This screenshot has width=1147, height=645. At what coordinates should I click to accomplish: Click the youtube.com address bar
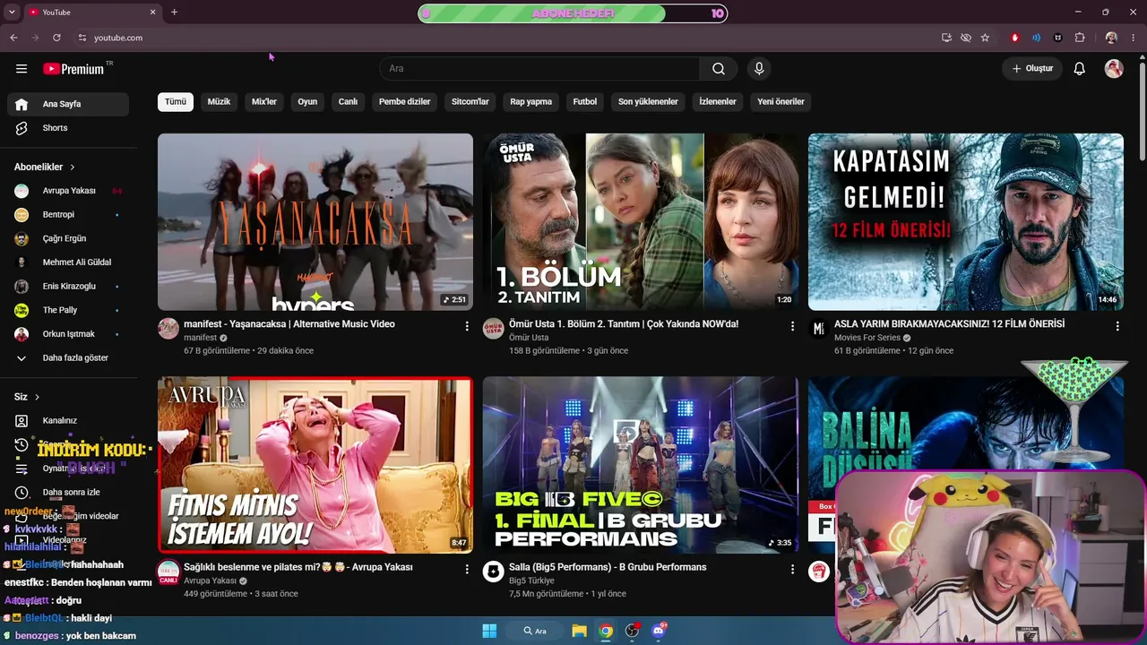(502, 38)
